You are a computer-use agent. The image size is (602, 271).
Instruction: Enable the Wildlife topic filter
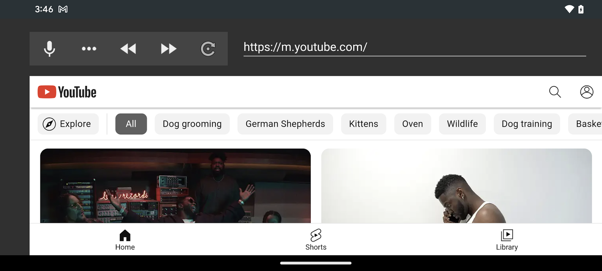[x=462, y=123]
